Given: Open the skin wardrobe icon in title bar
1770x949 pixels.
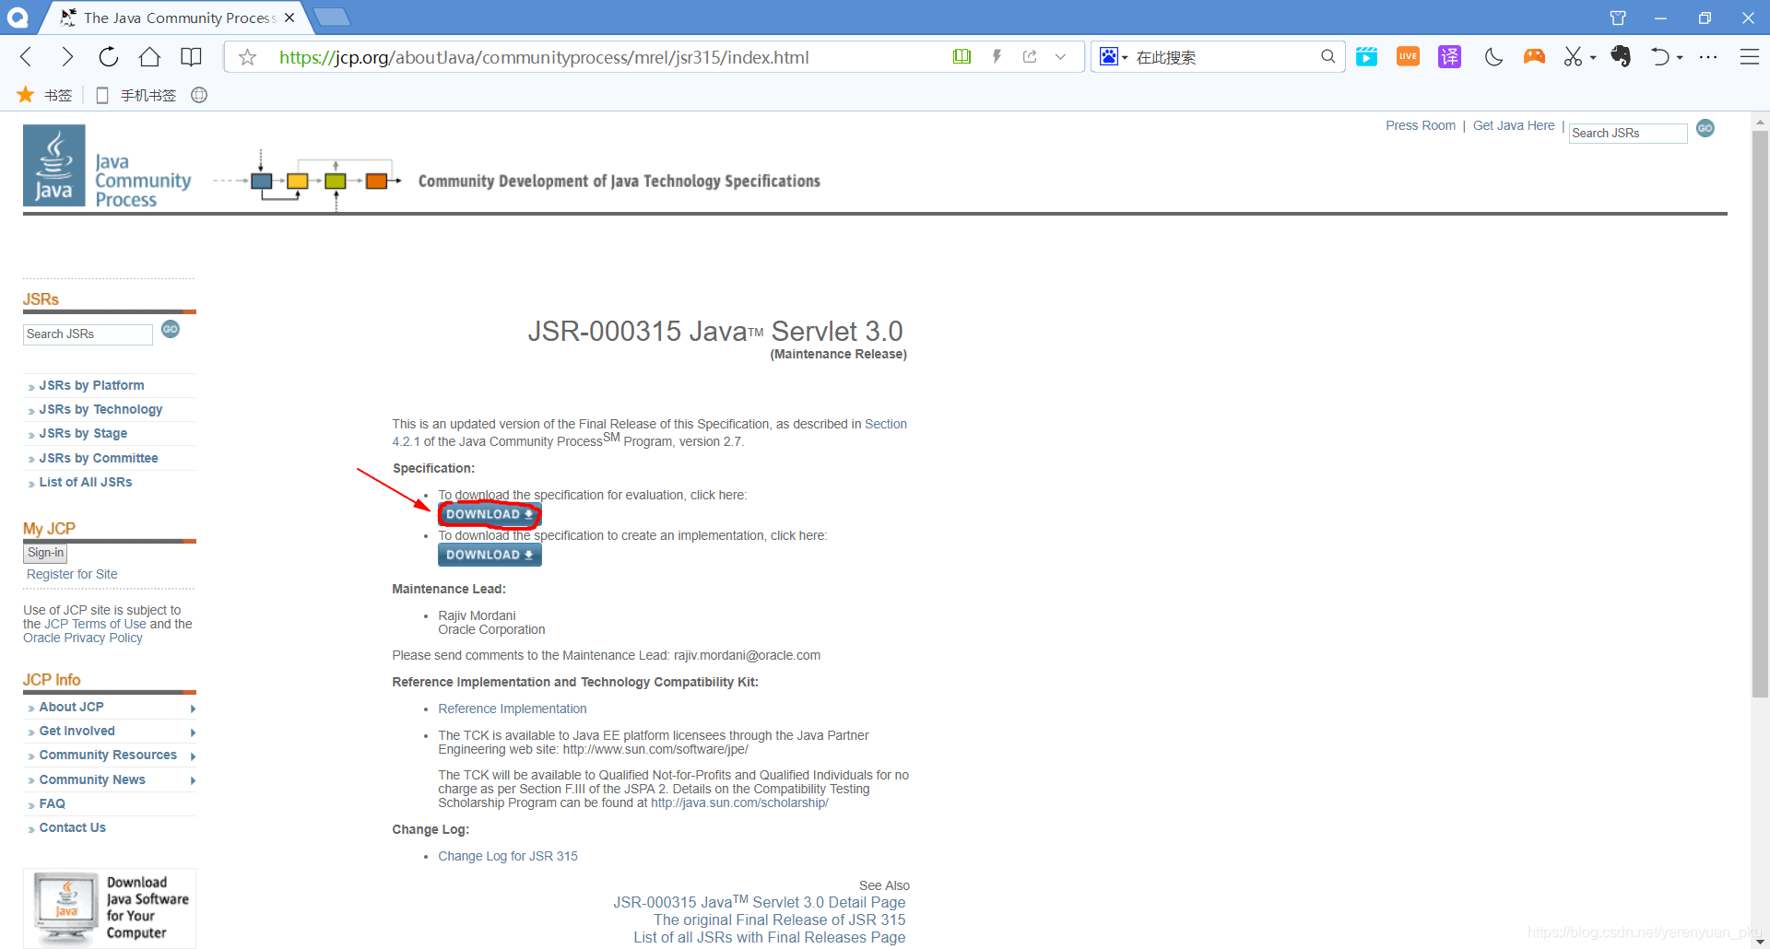Looking at the screenshot, I should pyautogui.click(x=1618, y=18).
